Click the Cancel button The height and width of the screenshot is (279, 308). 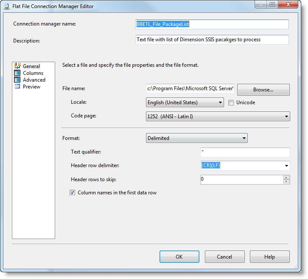tap(224, 256)
